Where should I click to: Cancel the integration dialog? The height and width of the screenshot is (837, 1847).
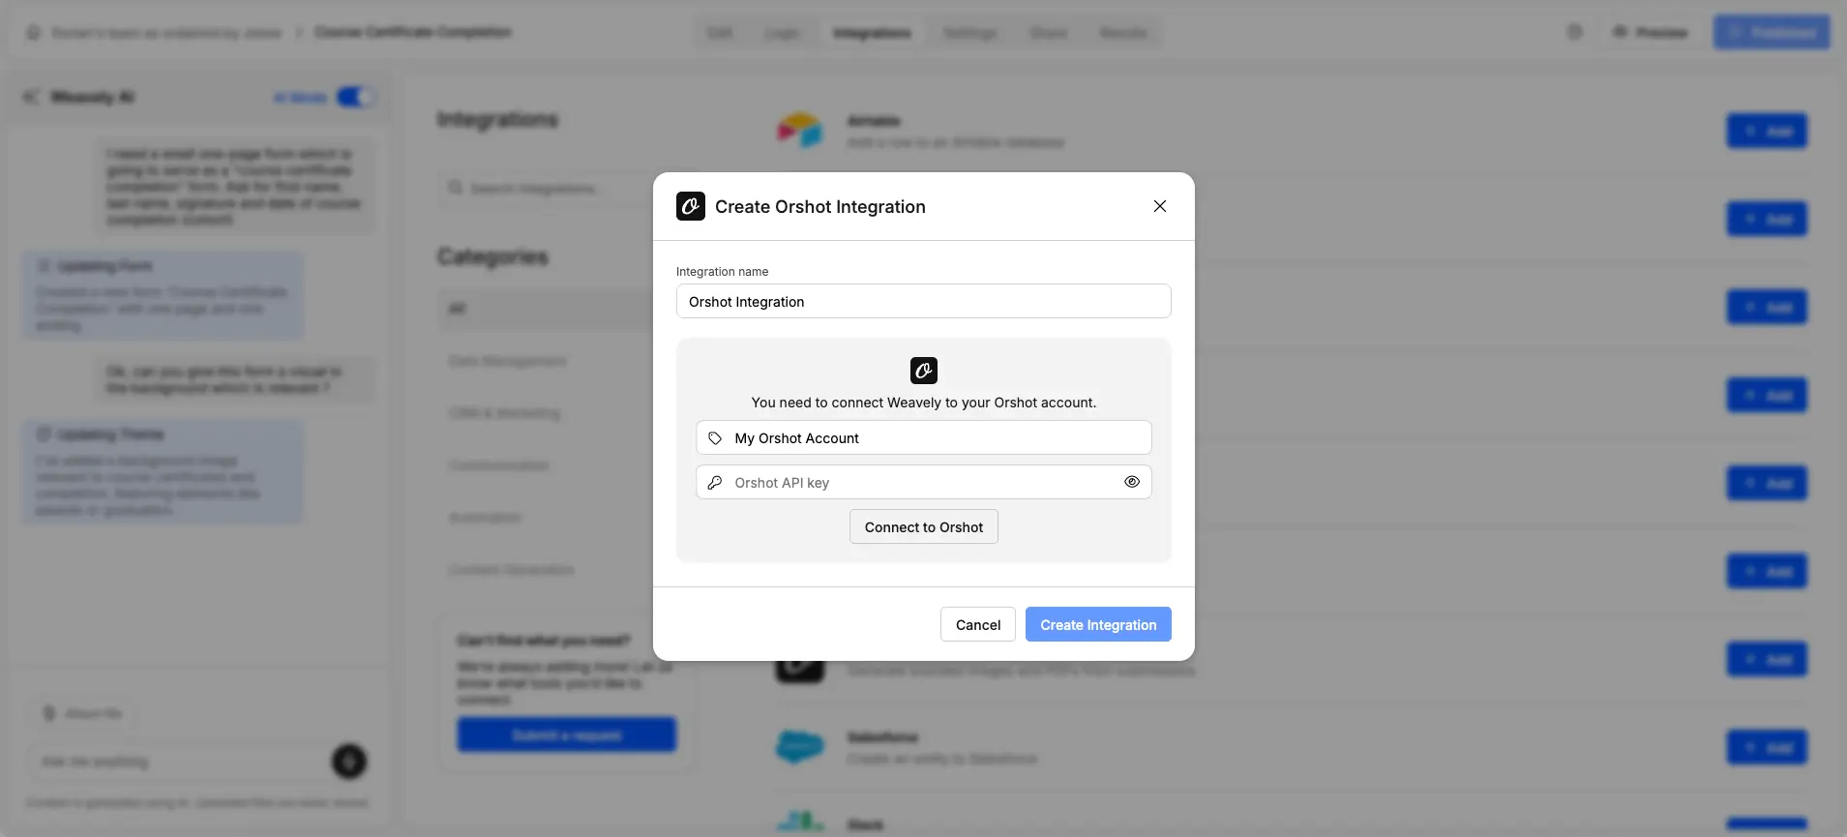(x=977, y=624)
